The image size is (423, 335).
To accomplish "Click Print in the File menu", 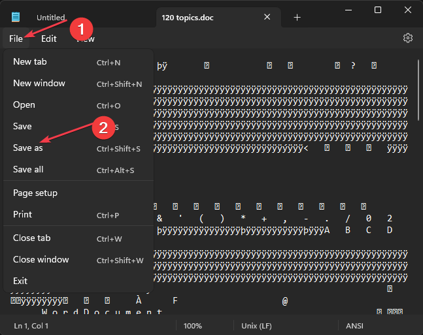I will (23, 215).
